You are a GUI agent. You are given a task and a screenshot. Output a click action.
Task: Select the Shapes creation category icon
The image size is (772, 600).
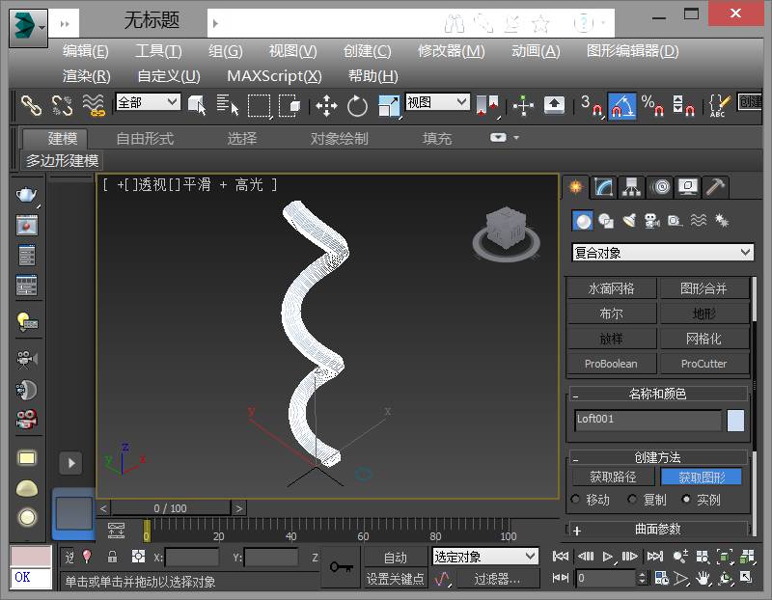(606, 221)
